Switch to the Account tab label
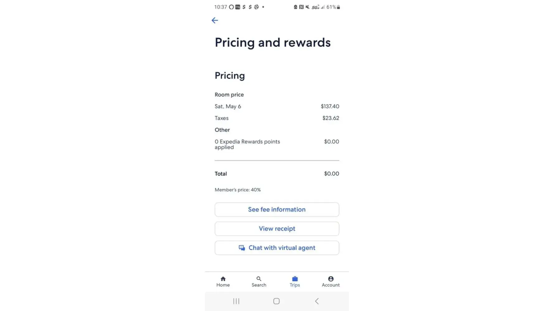 pyautogui.click(x=331, y=285)
